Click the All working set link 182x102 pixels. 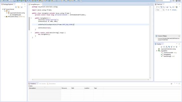pyautogui.click(x=168, y=10)
